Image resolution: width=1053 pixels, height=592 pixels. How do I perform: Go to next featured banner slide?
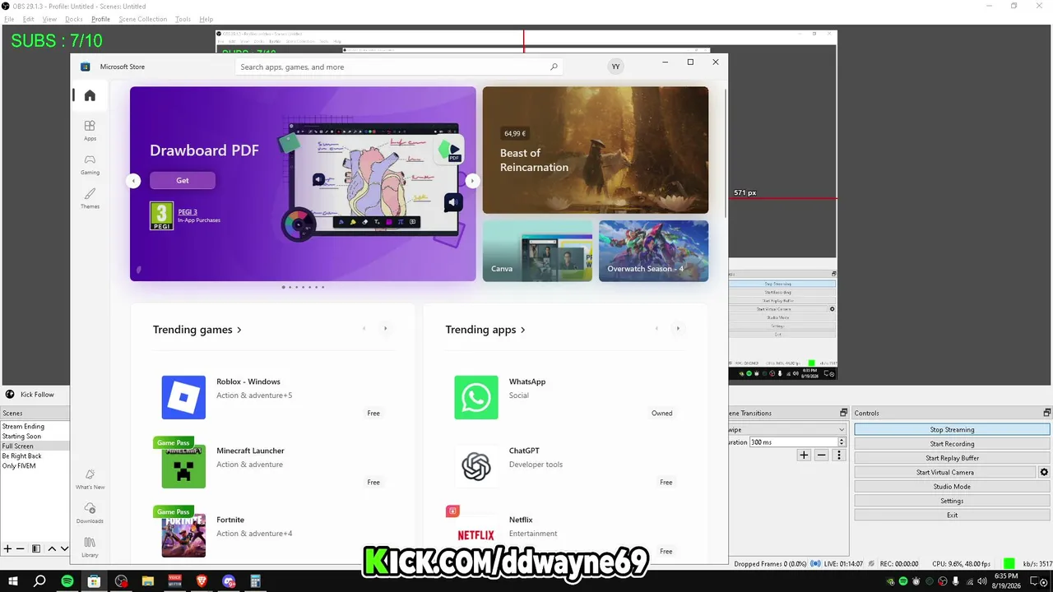472,181
